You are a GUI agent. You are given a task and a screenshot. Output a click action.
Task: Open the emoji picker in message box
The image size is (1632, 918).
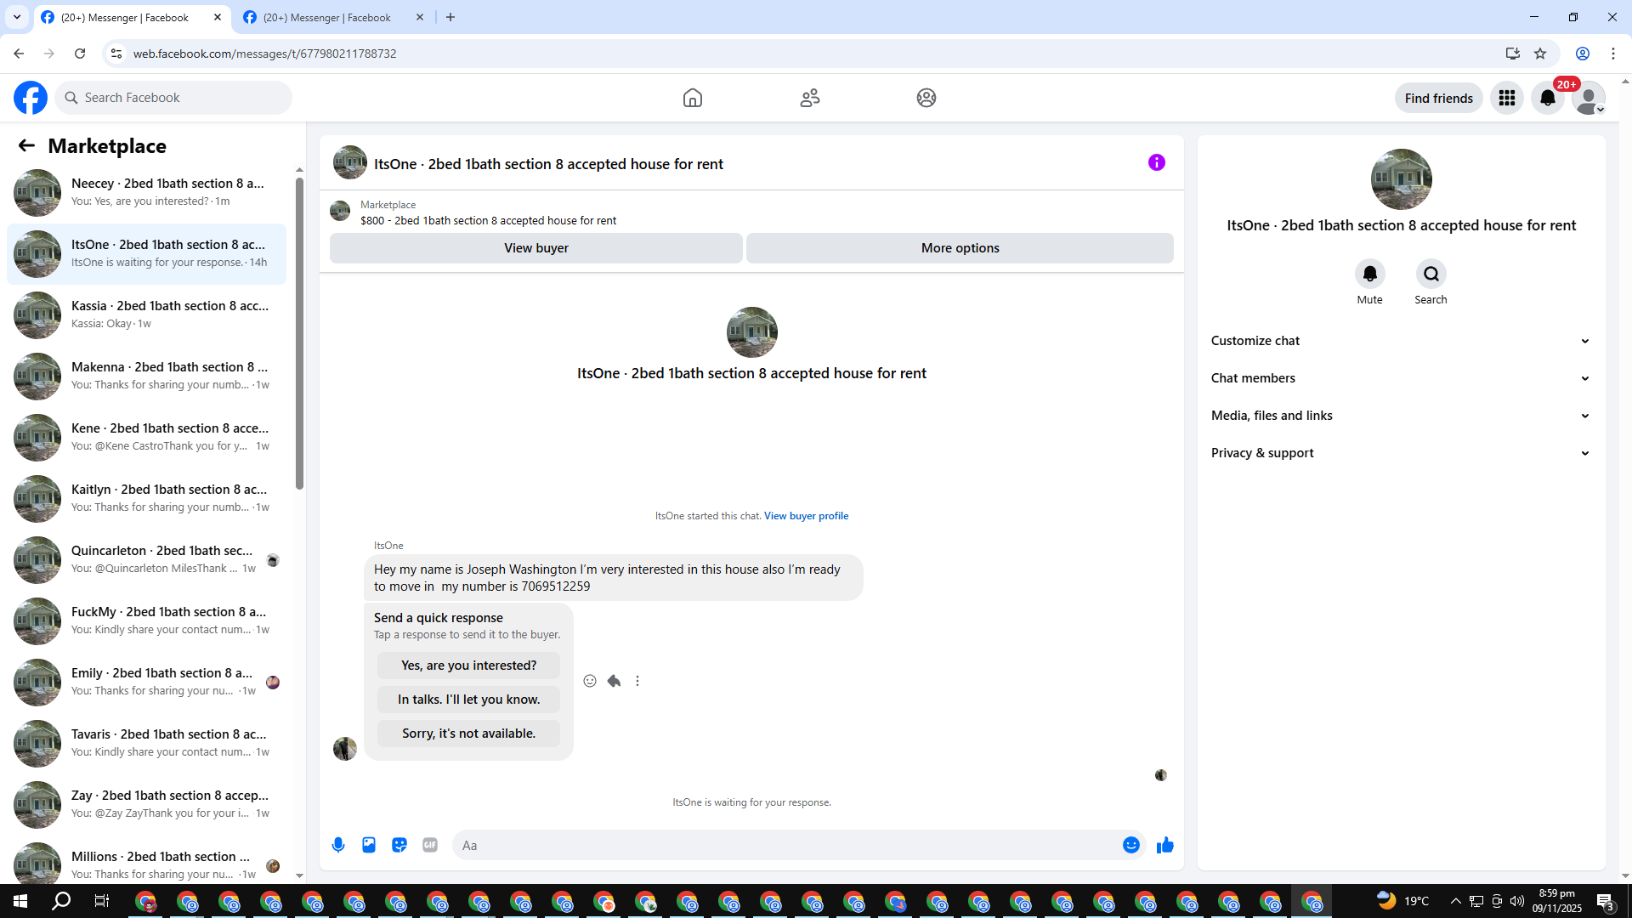click(1131, 845)
